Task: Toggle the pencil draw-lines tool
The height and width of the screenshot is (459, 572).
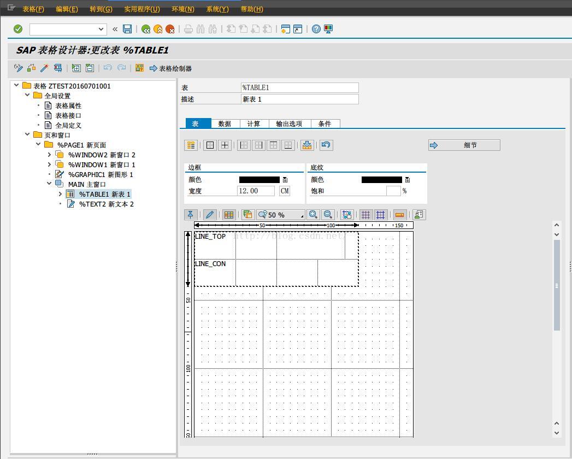Action: click(x=210, y=215)
